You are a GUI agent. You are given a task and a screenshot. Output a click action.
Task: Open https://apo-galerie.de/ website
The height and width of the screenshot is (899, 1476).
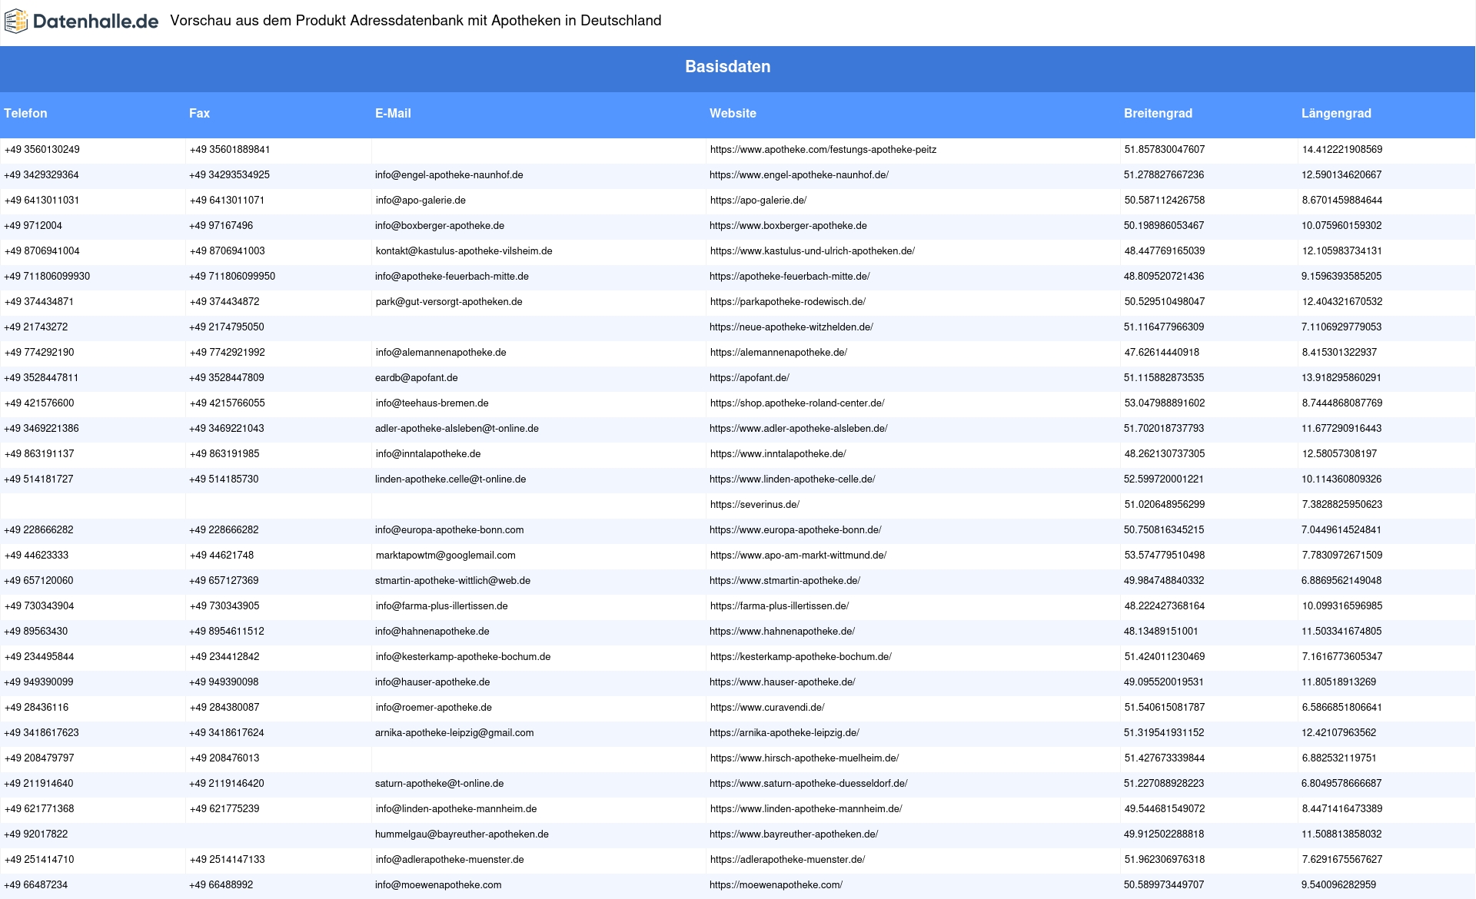(759, 201)
